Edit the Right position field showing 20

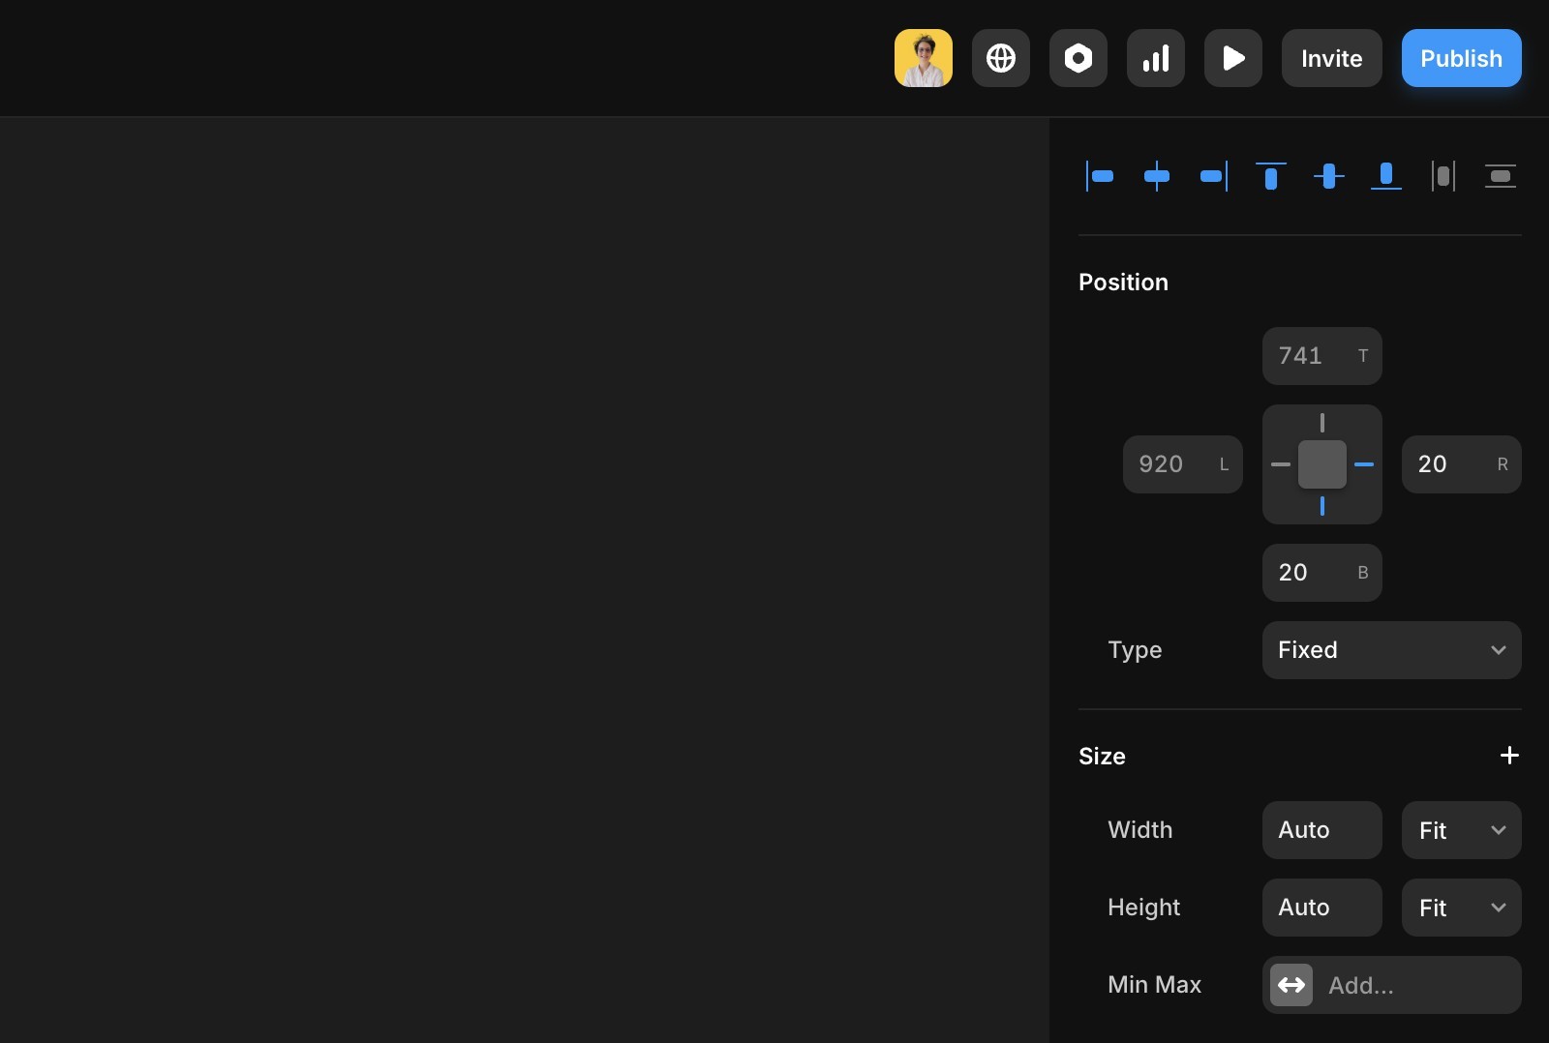point(1462,464)
